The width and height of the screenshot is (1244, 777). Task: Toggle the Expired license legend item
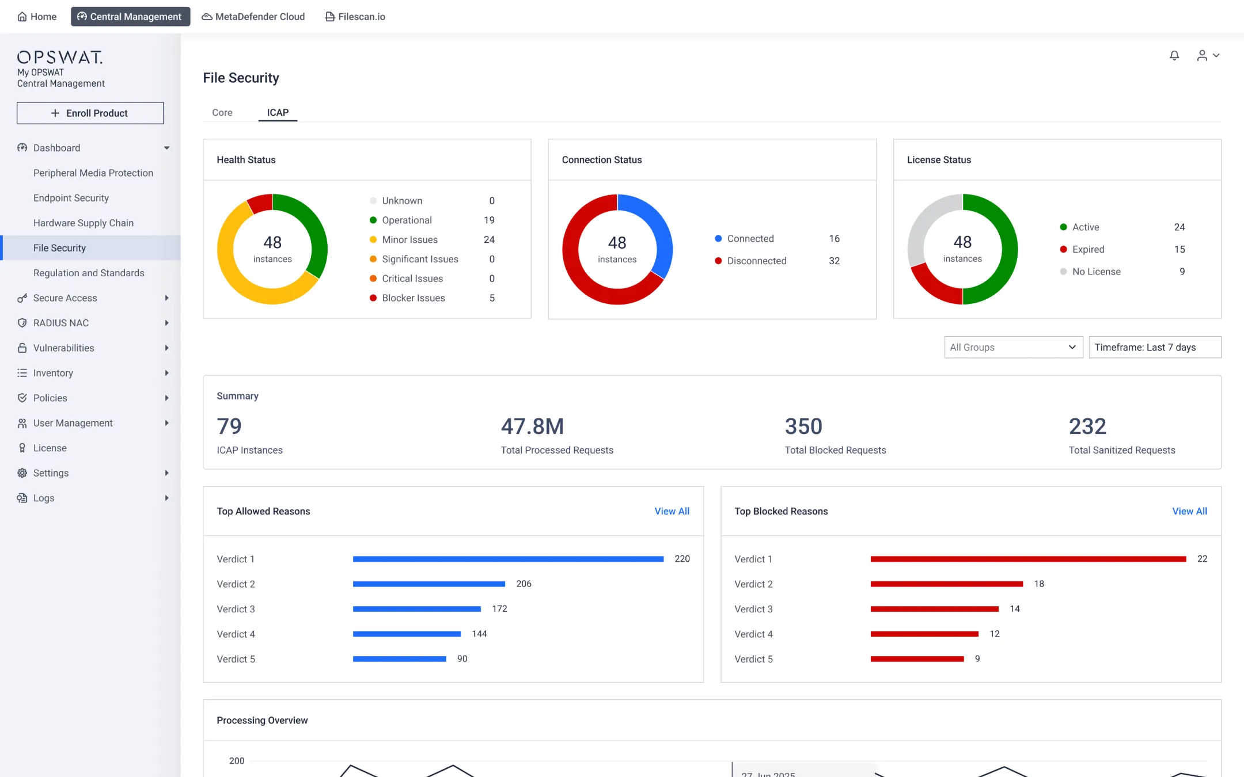pyautogui.click(x=1087, y=249)
